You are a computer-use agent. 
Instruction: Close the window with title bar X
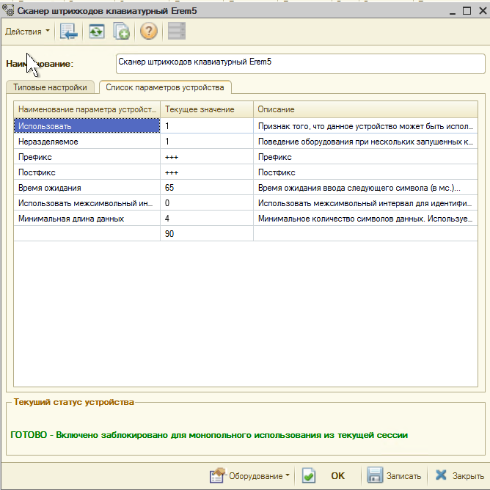click(483, 10)
